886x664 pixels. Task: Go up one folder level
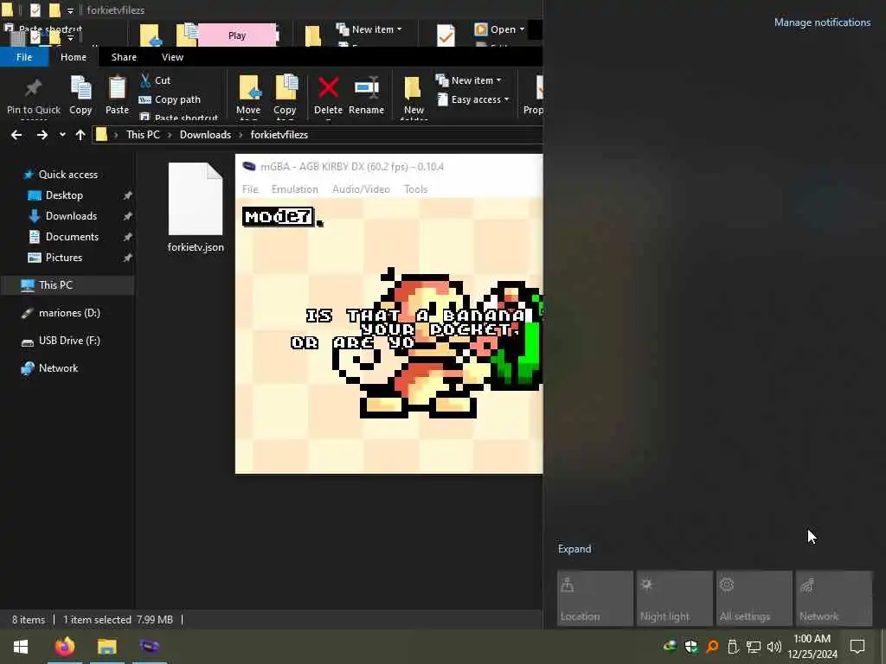pyautogui.click(x=80, y=135)
